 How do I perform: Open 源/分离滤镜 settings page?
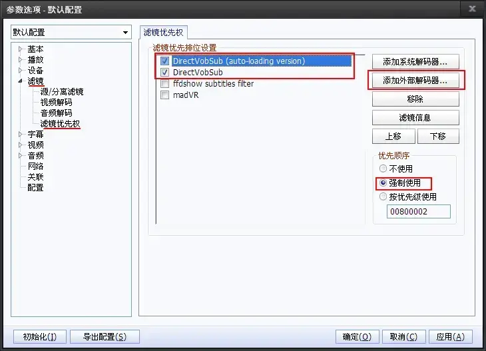pyautogui.click(x=62, y=92)
